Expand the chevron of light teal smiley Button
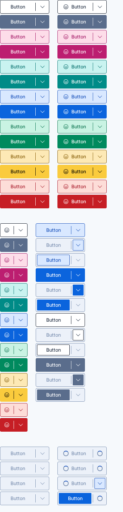The height and width of the screenshot is (512, 123). click(100, 67)
